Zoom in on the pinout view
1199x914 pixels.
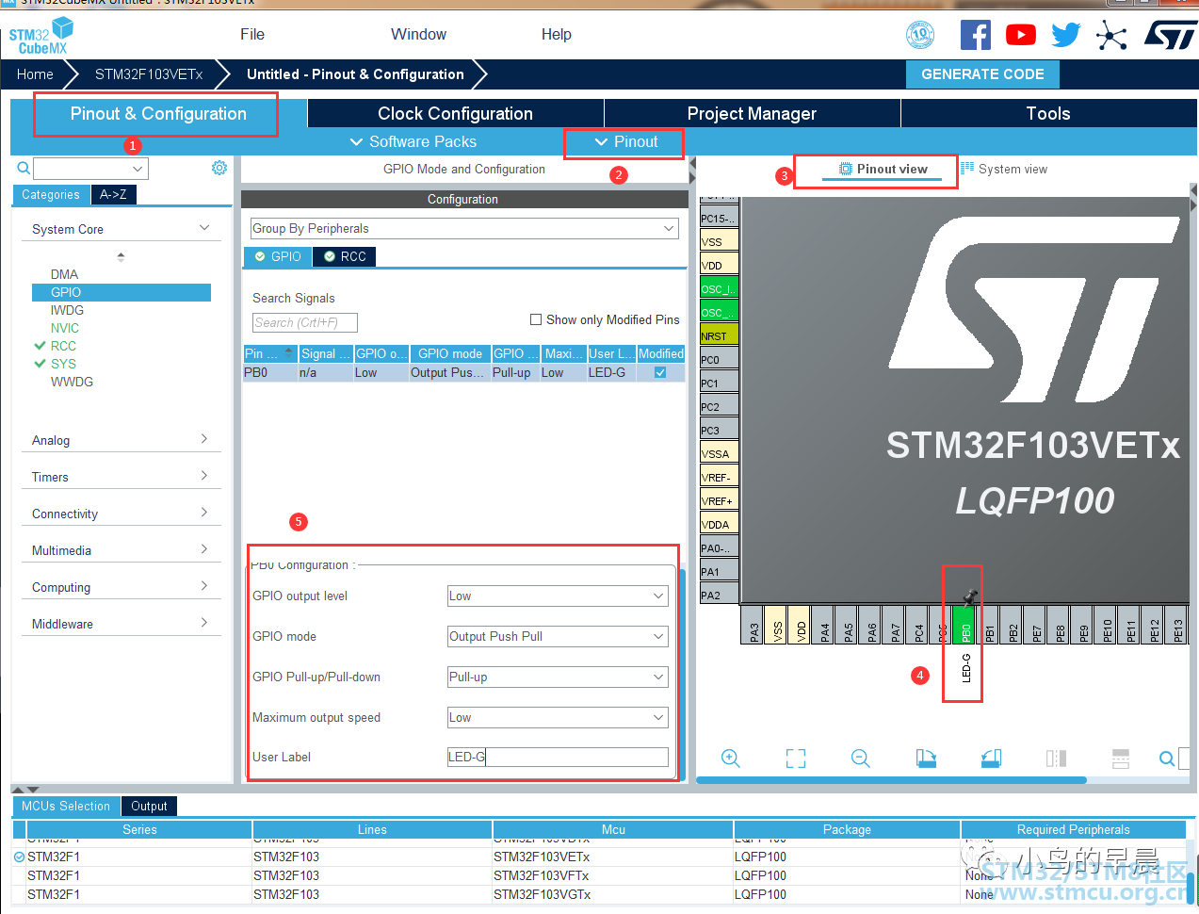coord(730,759)
